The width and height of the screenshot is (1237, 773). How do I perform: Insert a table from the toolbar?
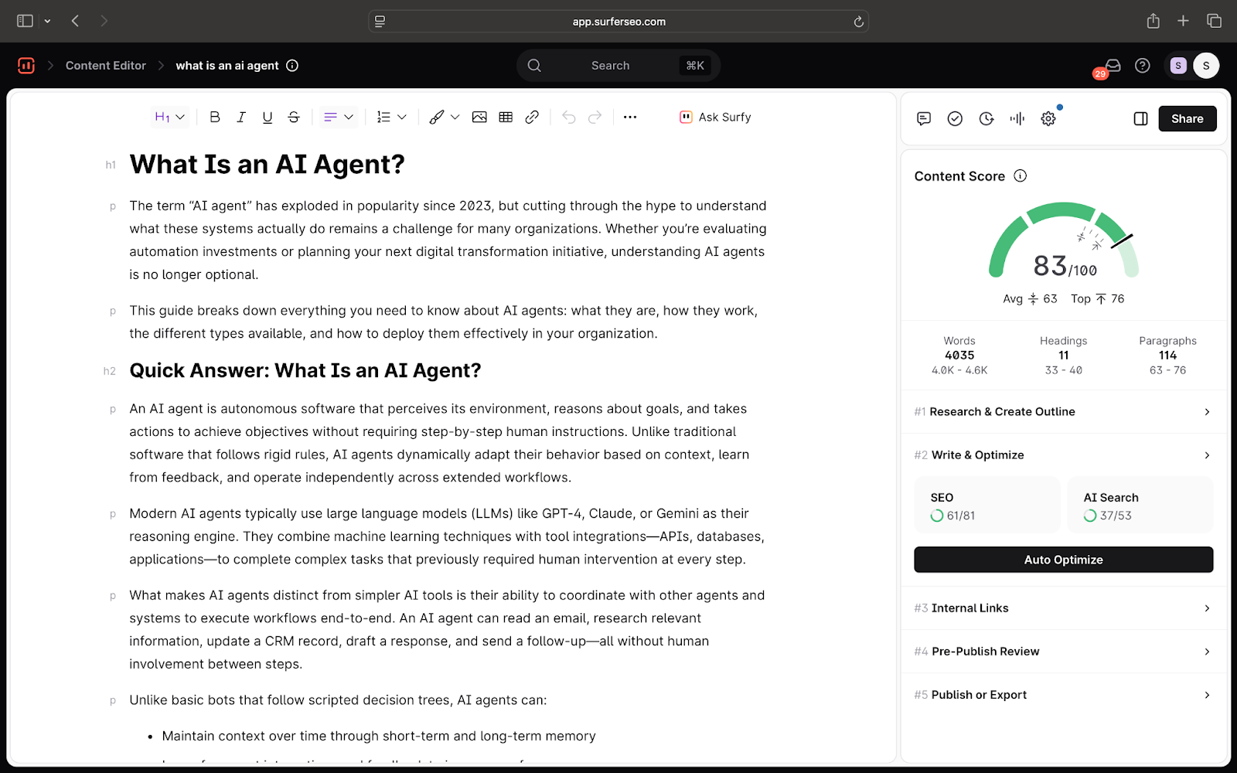(x=506, y=117)
